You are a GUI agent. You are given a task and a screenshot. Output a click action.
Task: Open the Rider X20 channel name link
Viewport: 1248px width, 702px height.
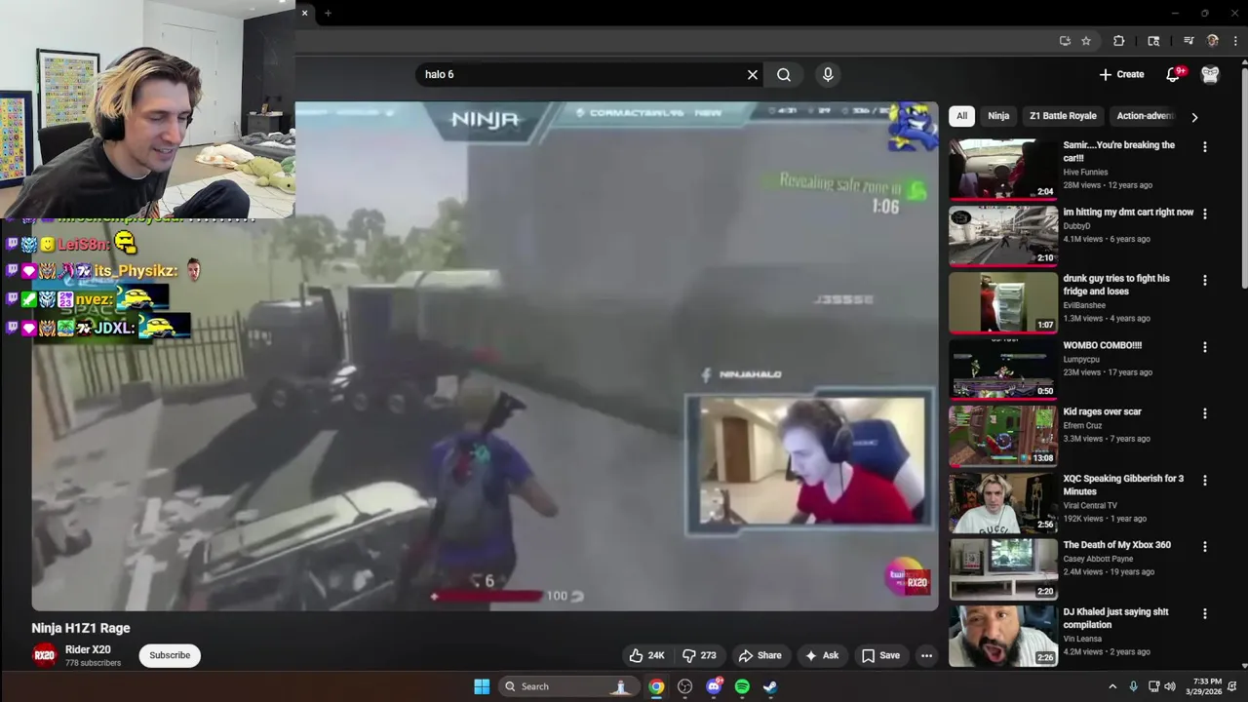88,649
